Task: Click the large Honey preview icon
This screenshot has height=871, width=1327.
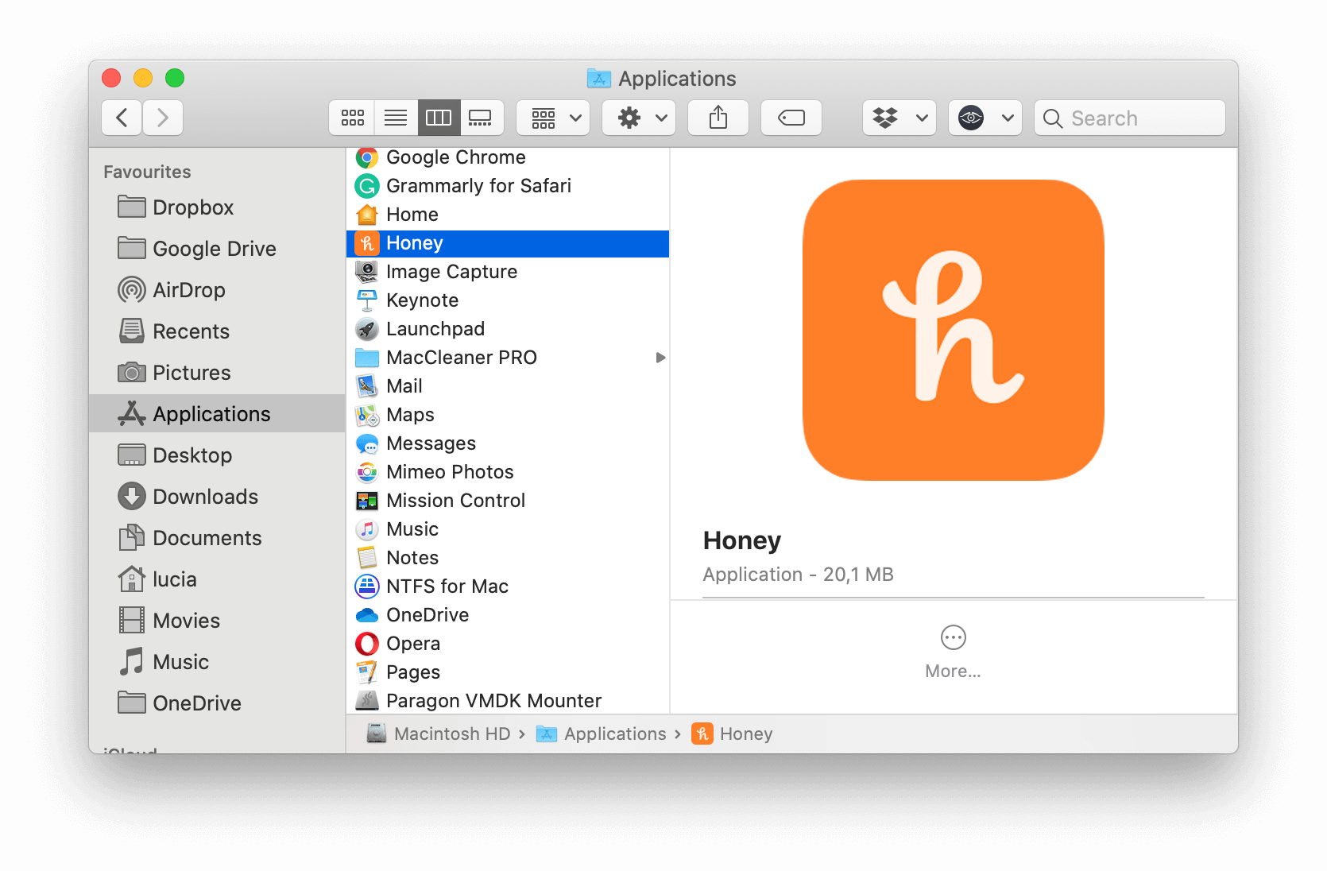Action: tap(954, 330)
